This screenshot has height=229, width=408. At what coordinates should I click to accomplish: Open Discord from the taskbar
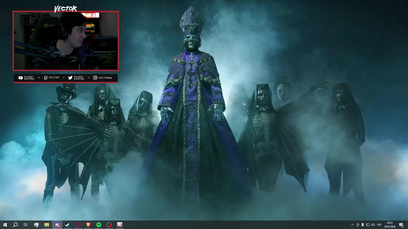pos(57,225)
